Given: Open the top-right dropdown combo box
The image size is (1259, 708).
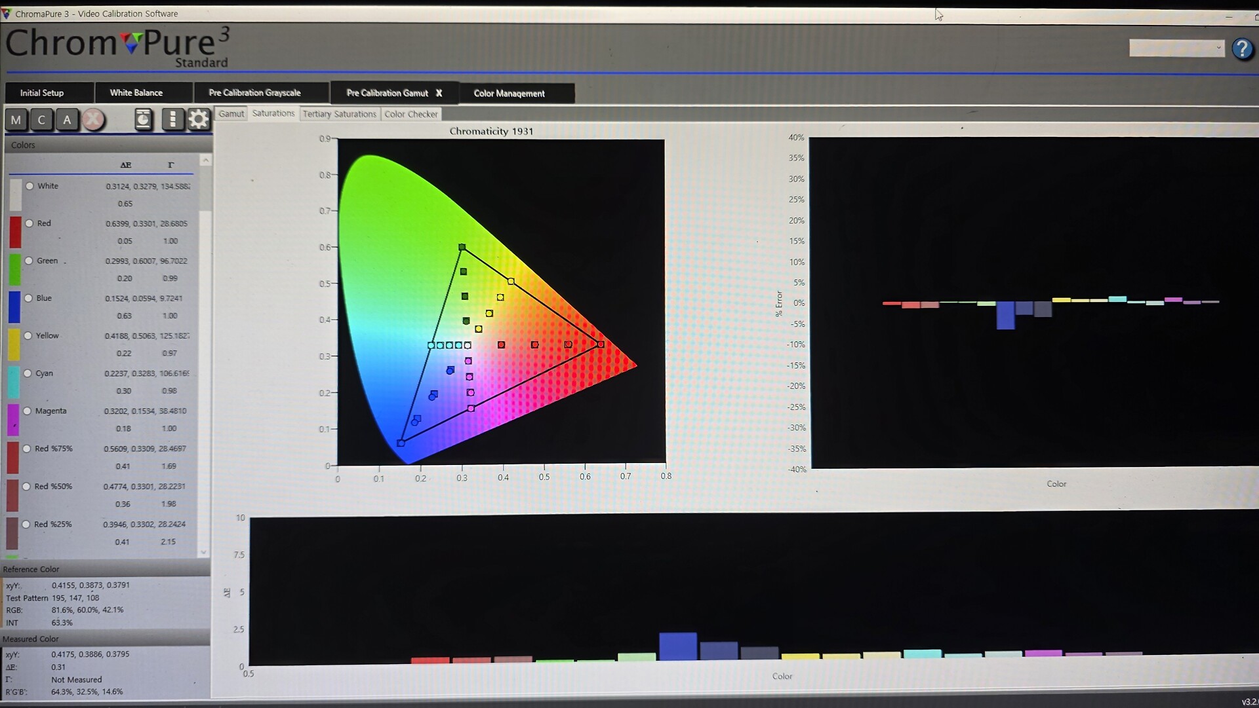Looking at the screenshot, I should tap(1176, 48).
